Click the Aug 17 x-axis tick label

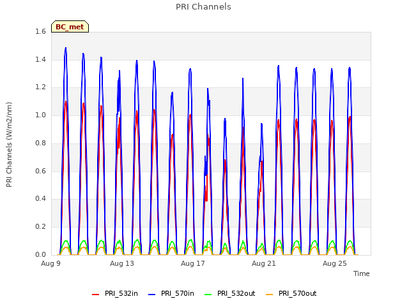[x=193, y=263]
